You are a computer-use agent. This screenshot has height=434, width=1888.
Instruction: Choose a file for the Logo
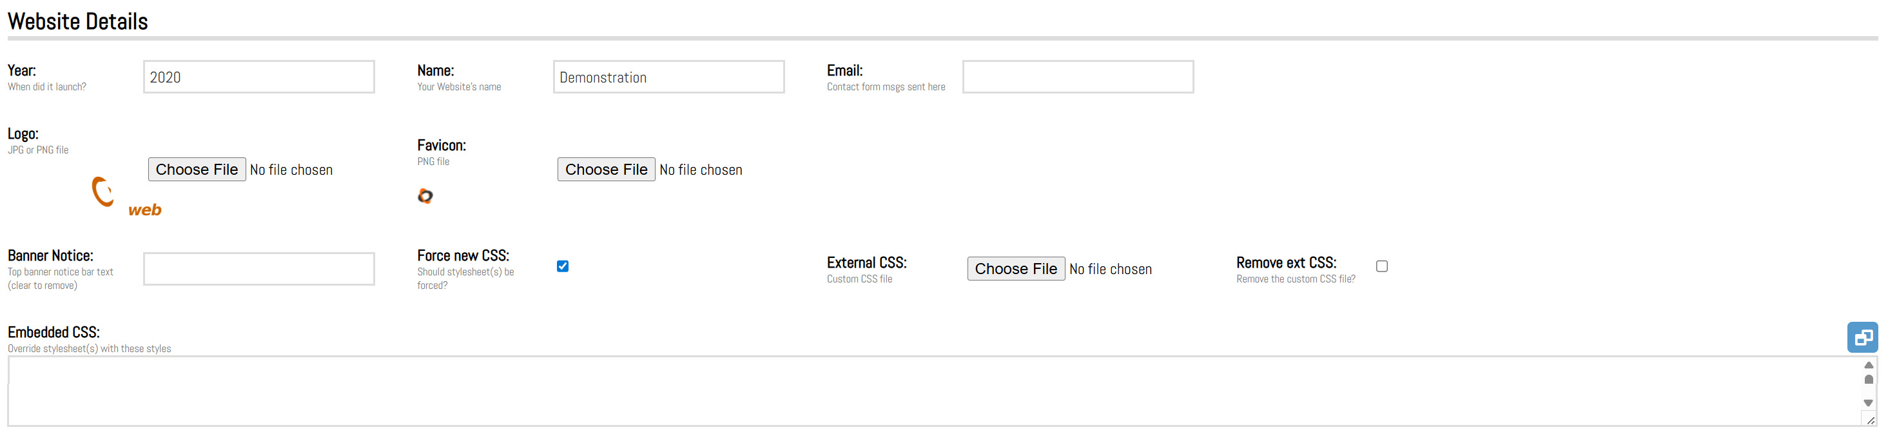tap(197, 170)
